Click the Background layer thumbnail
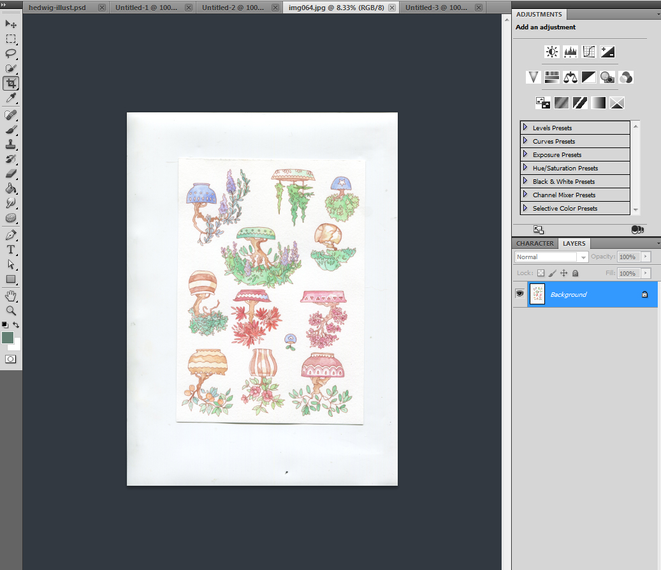 [x=537, y=294]
